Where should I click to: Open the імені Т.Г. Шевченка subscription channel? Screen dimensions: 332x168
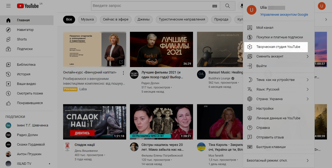pyautogui.click(x=27, y=125)
